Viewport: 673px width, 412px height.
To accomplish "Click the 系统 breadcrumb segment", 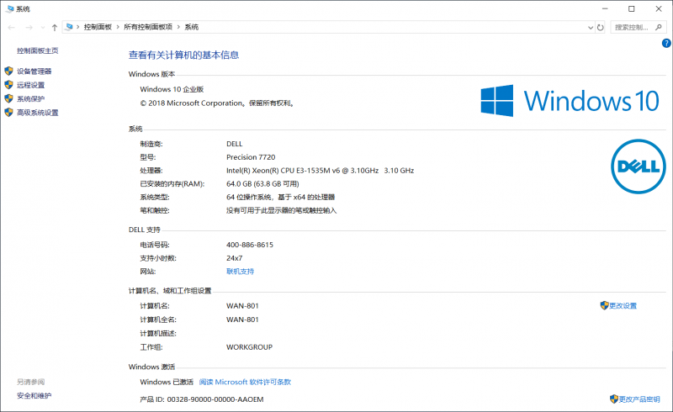I will coord(192,27).
